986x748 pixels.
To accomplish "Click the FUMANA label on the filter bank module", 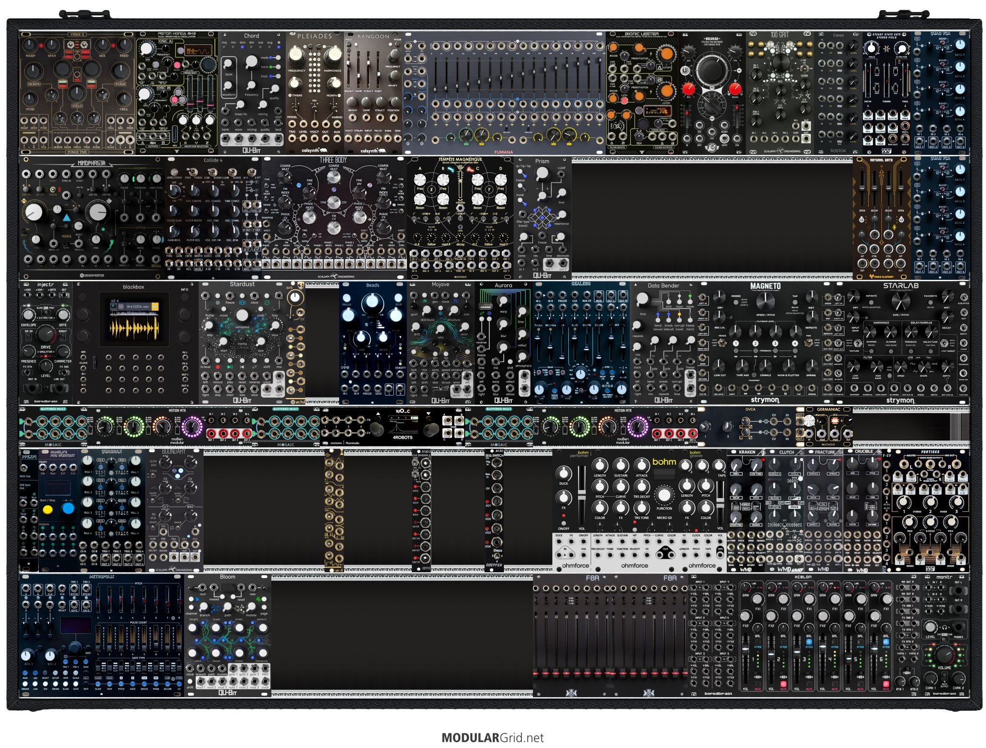I will click(503, 152).
